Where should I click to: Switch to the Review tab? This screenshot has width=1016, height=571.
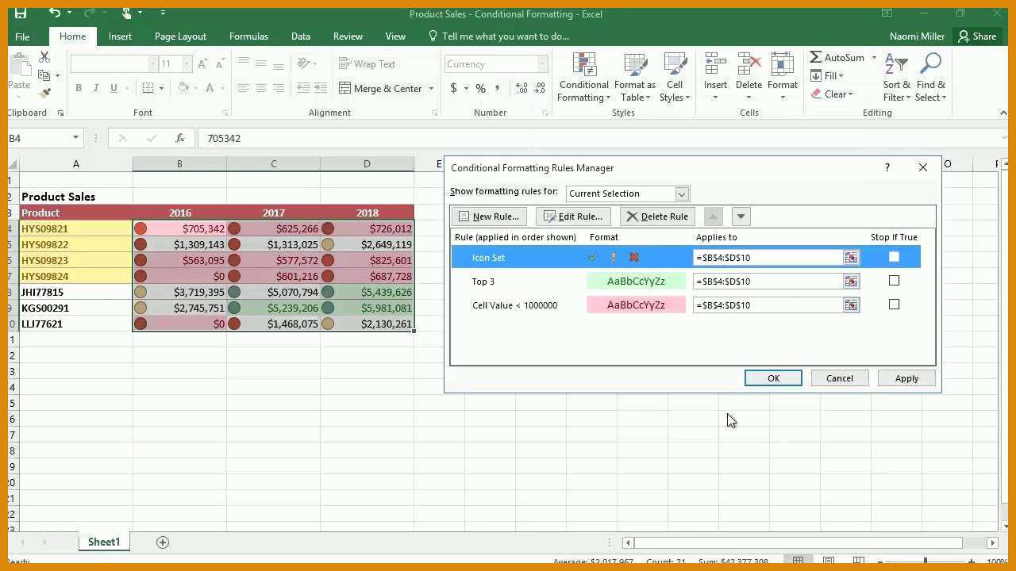pos(348,36)
